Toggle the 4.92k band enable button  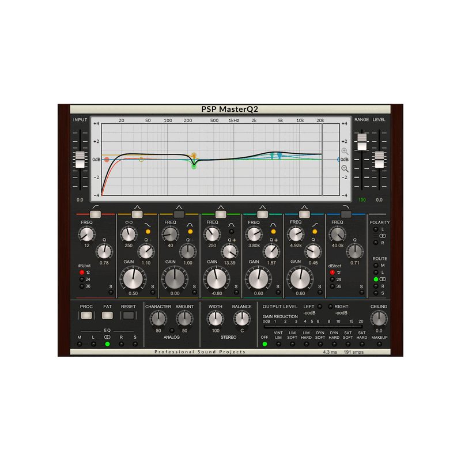[x=304, y=214]
